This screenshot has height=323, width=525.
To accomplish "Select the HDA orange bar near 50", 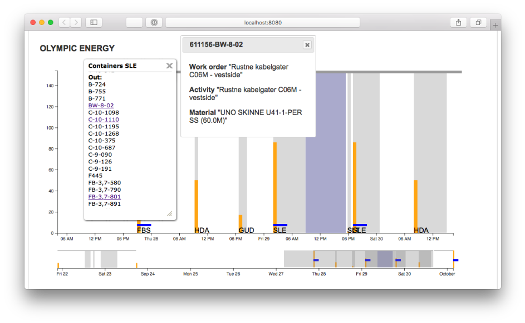I will pos(197,206).
